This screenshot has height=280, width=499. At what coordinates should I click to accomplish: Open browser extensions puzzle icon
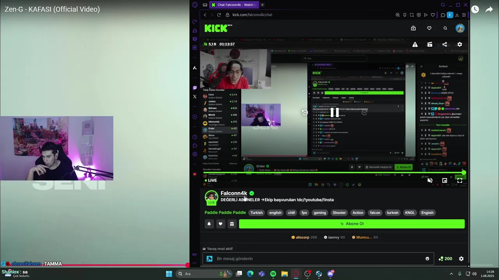pyautogui.click(x=443, y=15)
